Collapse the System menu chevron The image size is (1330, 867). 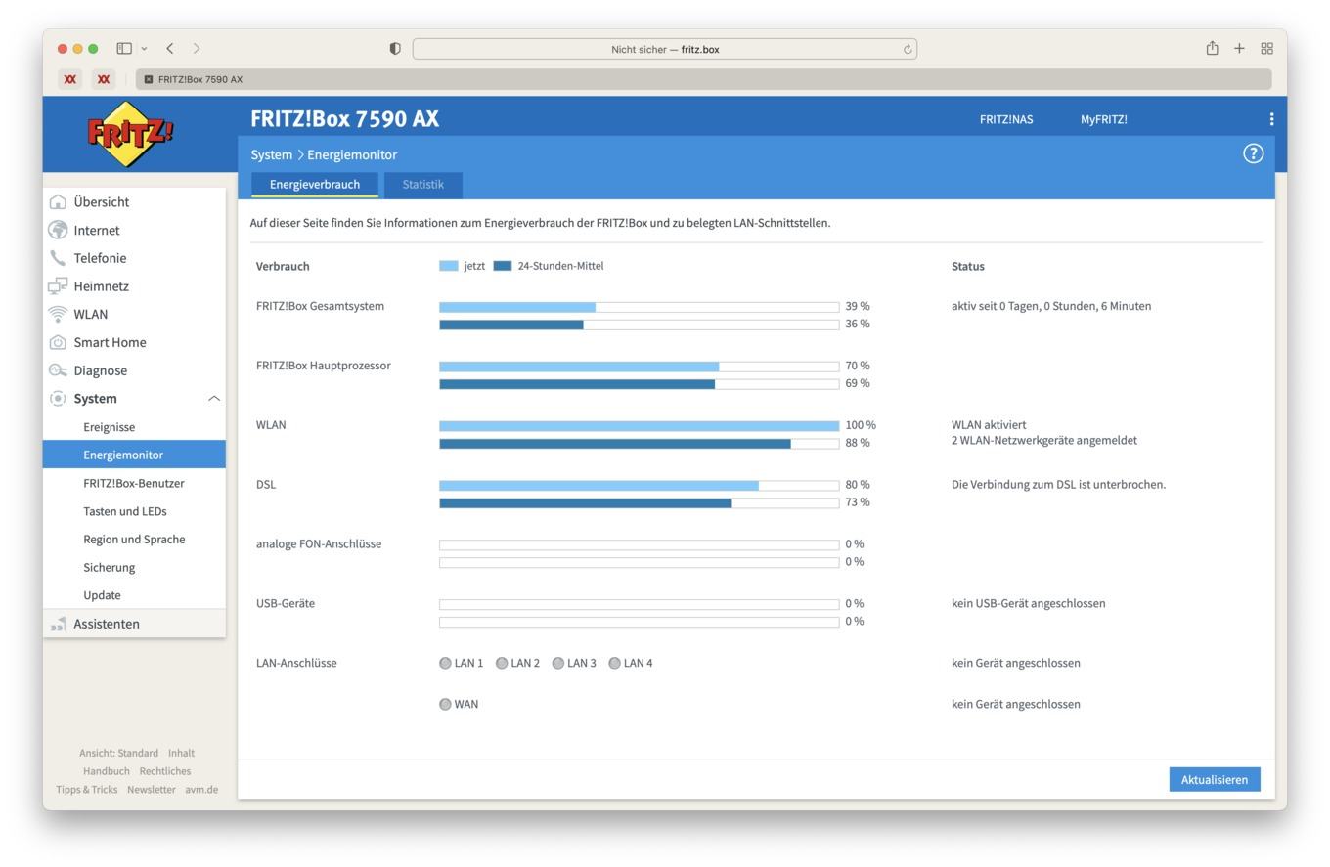pyautogui.click(x=214, y=399)
